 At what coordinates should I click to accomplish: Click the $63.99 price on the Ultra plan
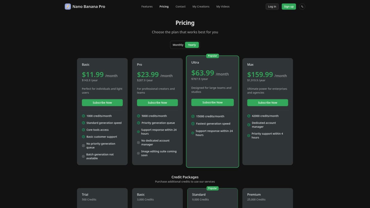(203, 73)
